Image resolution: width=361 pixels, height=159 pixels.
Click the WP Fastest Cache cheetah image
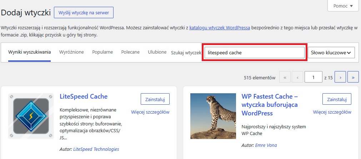pos(213,116)
